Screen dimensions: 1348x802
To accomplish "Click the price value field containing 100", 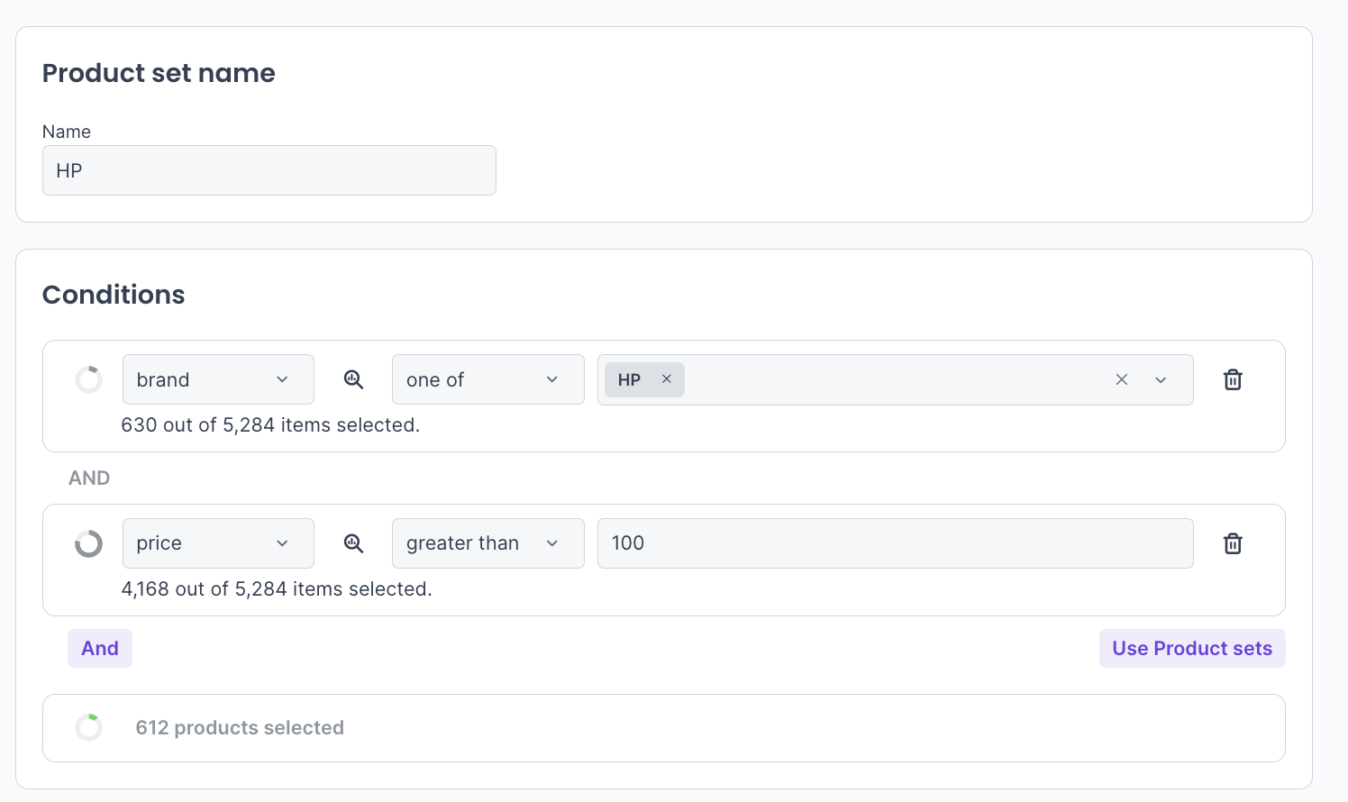I will tap(895, 543).
